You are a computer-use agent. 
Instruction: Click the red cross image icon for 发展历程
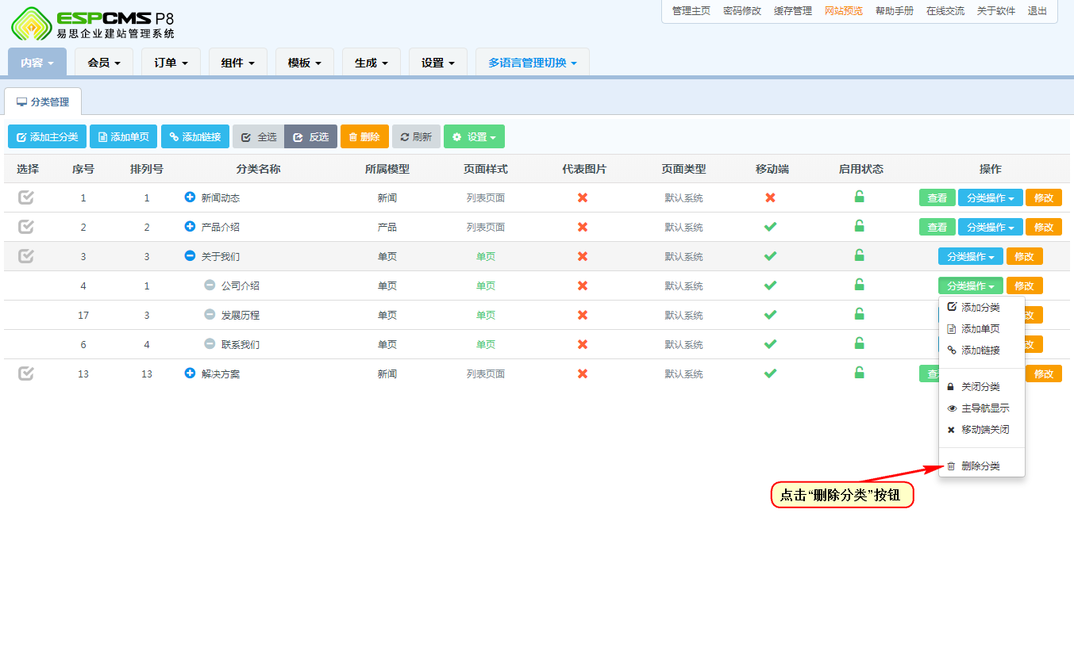tap(583, 315)
